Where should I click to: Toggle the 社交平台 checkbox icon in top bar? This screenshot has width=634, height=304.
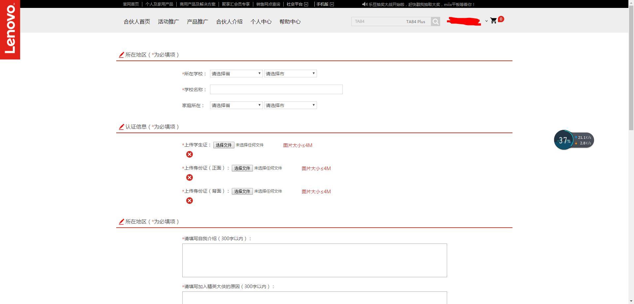pyautogui.click(x=305, y=4)
